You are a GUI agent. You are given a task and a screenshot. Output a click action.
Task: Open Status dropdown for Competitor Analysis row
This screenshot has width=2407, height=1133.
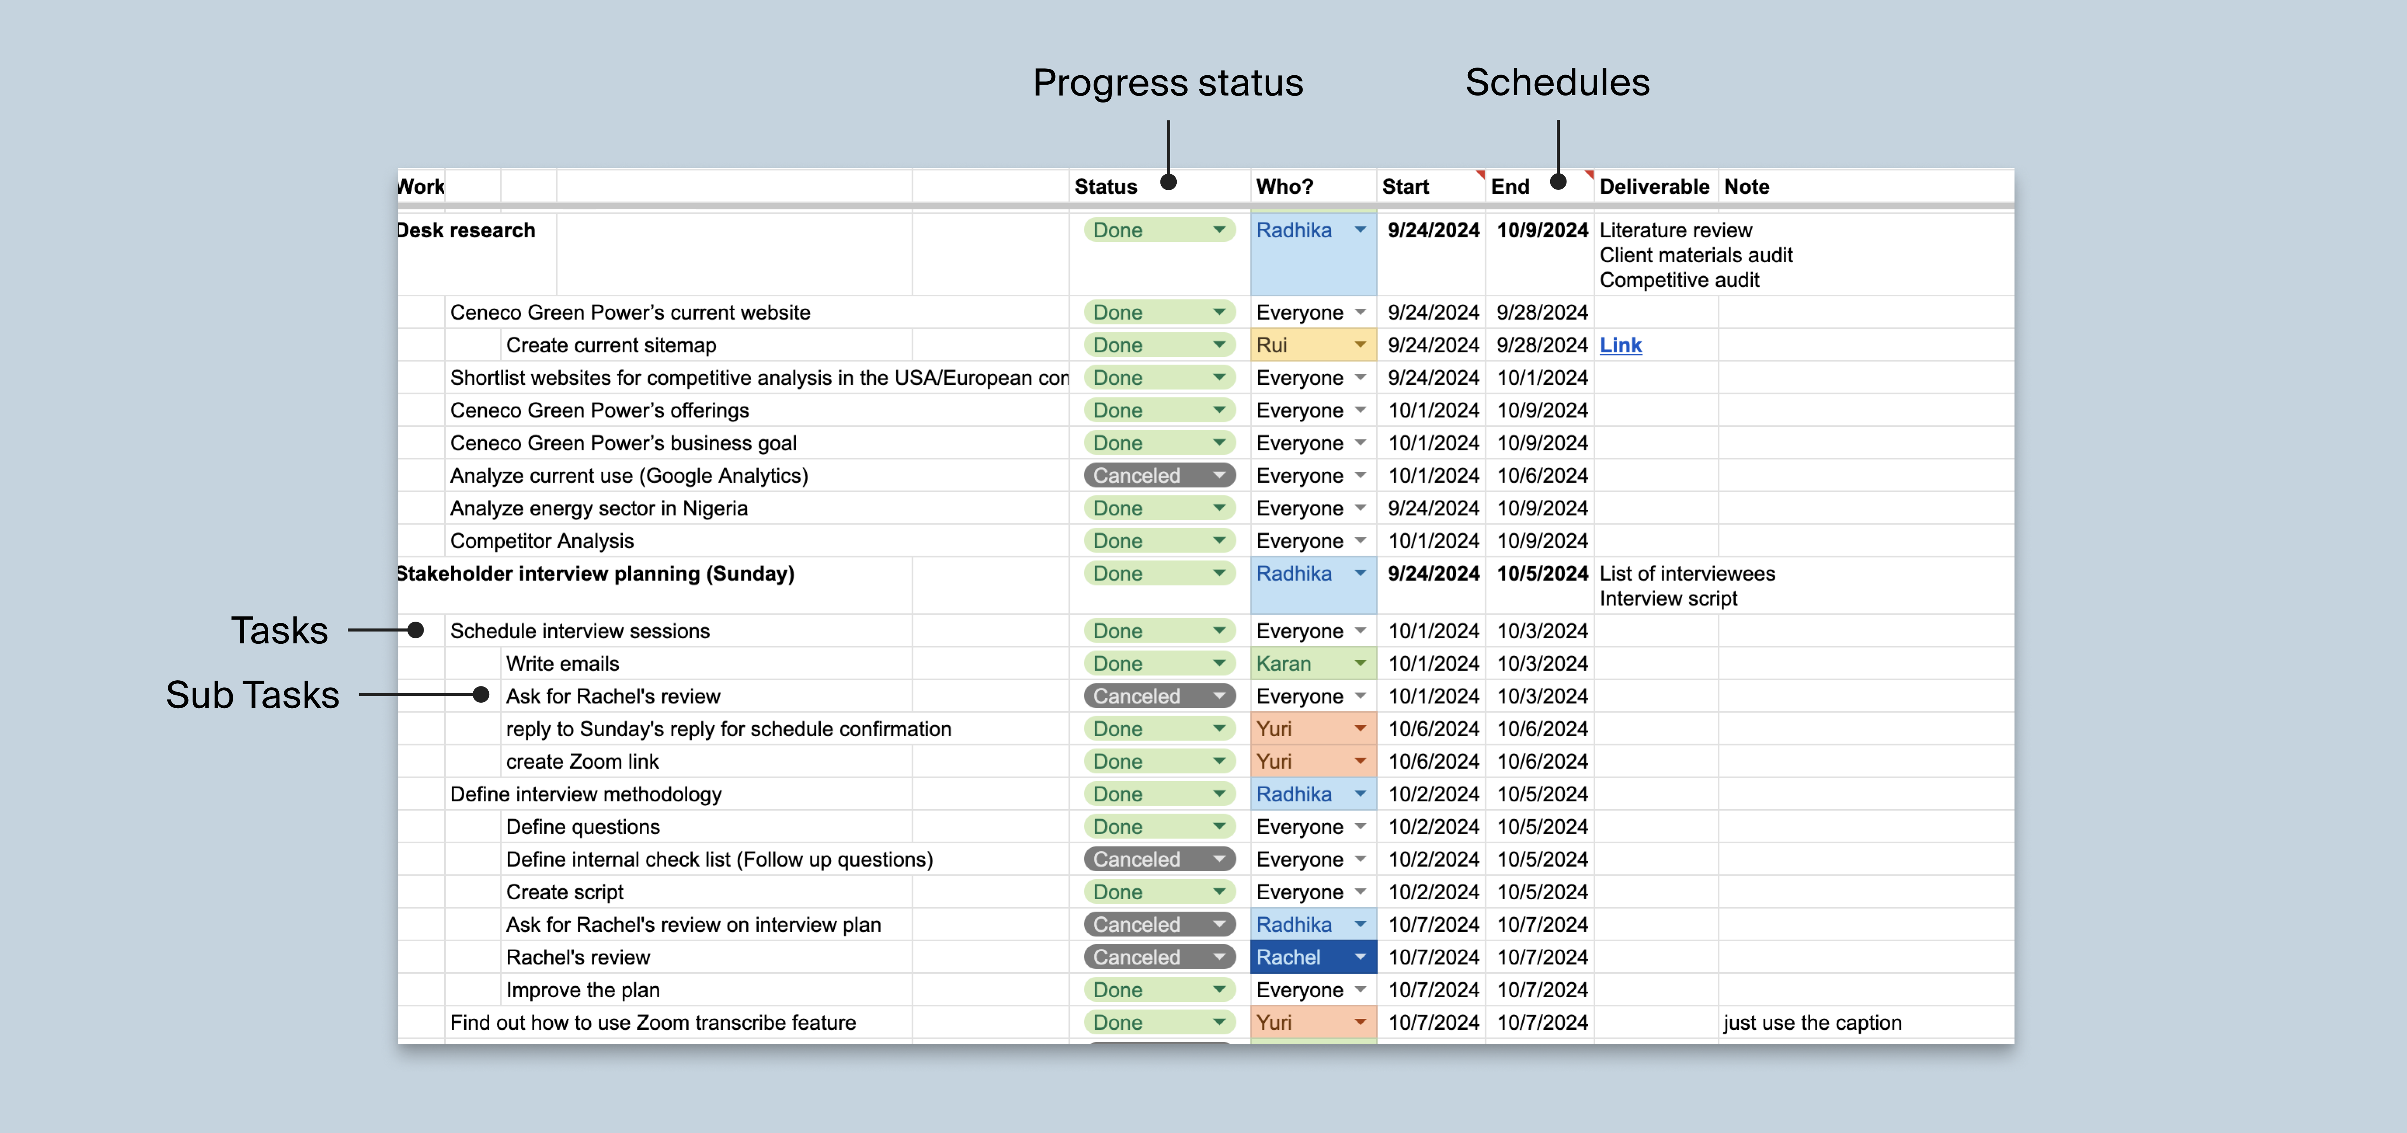pos(1160,541)
